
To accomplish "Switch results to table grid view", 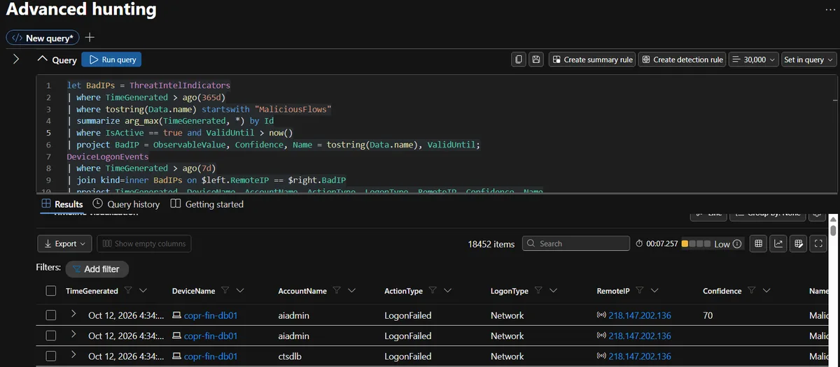I will click(x=759, y=243).
